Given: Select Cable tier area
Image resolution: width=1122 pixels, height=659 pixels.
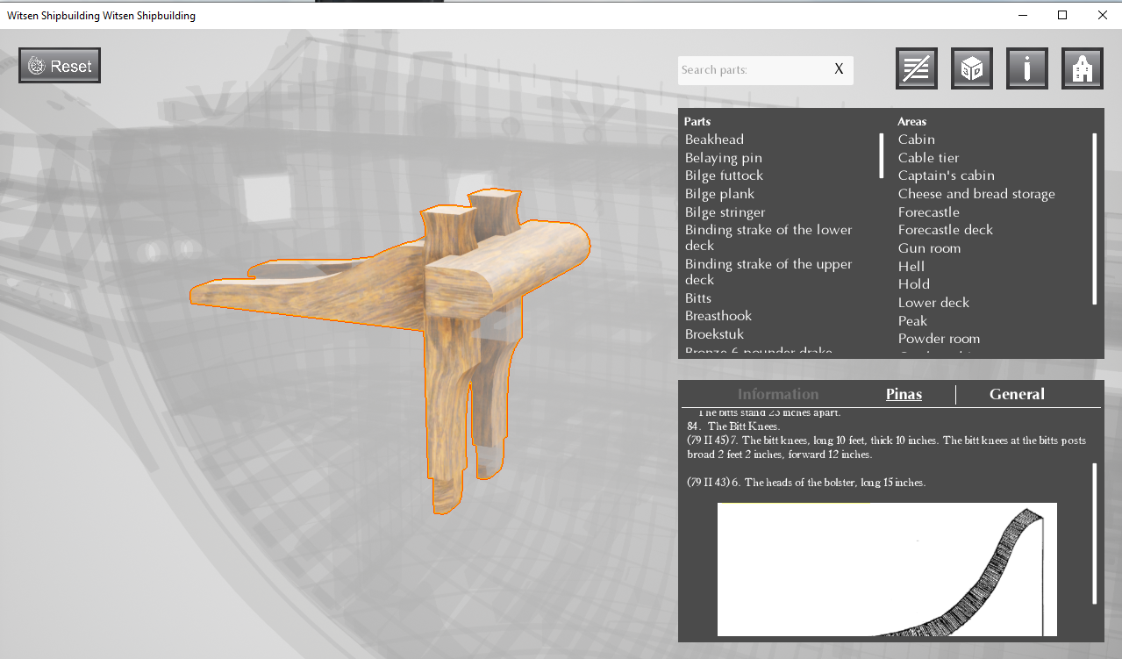Looking at the screenshot, I should pos(929,158).
